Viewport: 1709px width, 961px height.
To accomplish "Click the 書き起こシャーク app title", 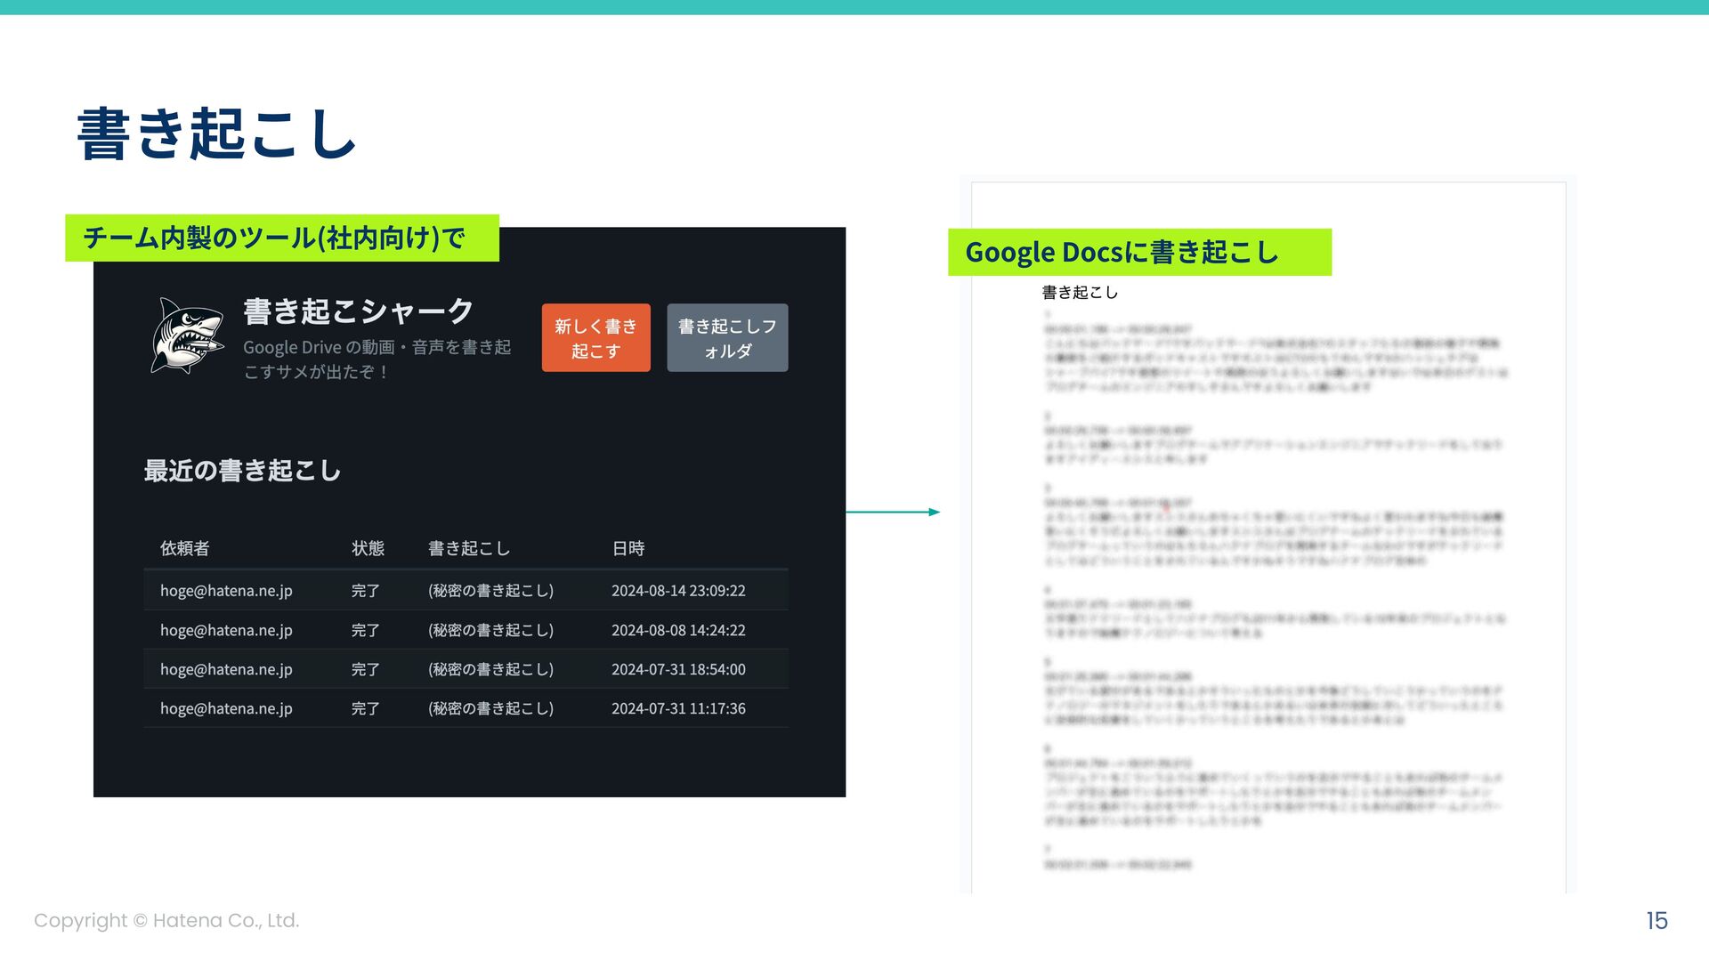I will coord(358,311).
